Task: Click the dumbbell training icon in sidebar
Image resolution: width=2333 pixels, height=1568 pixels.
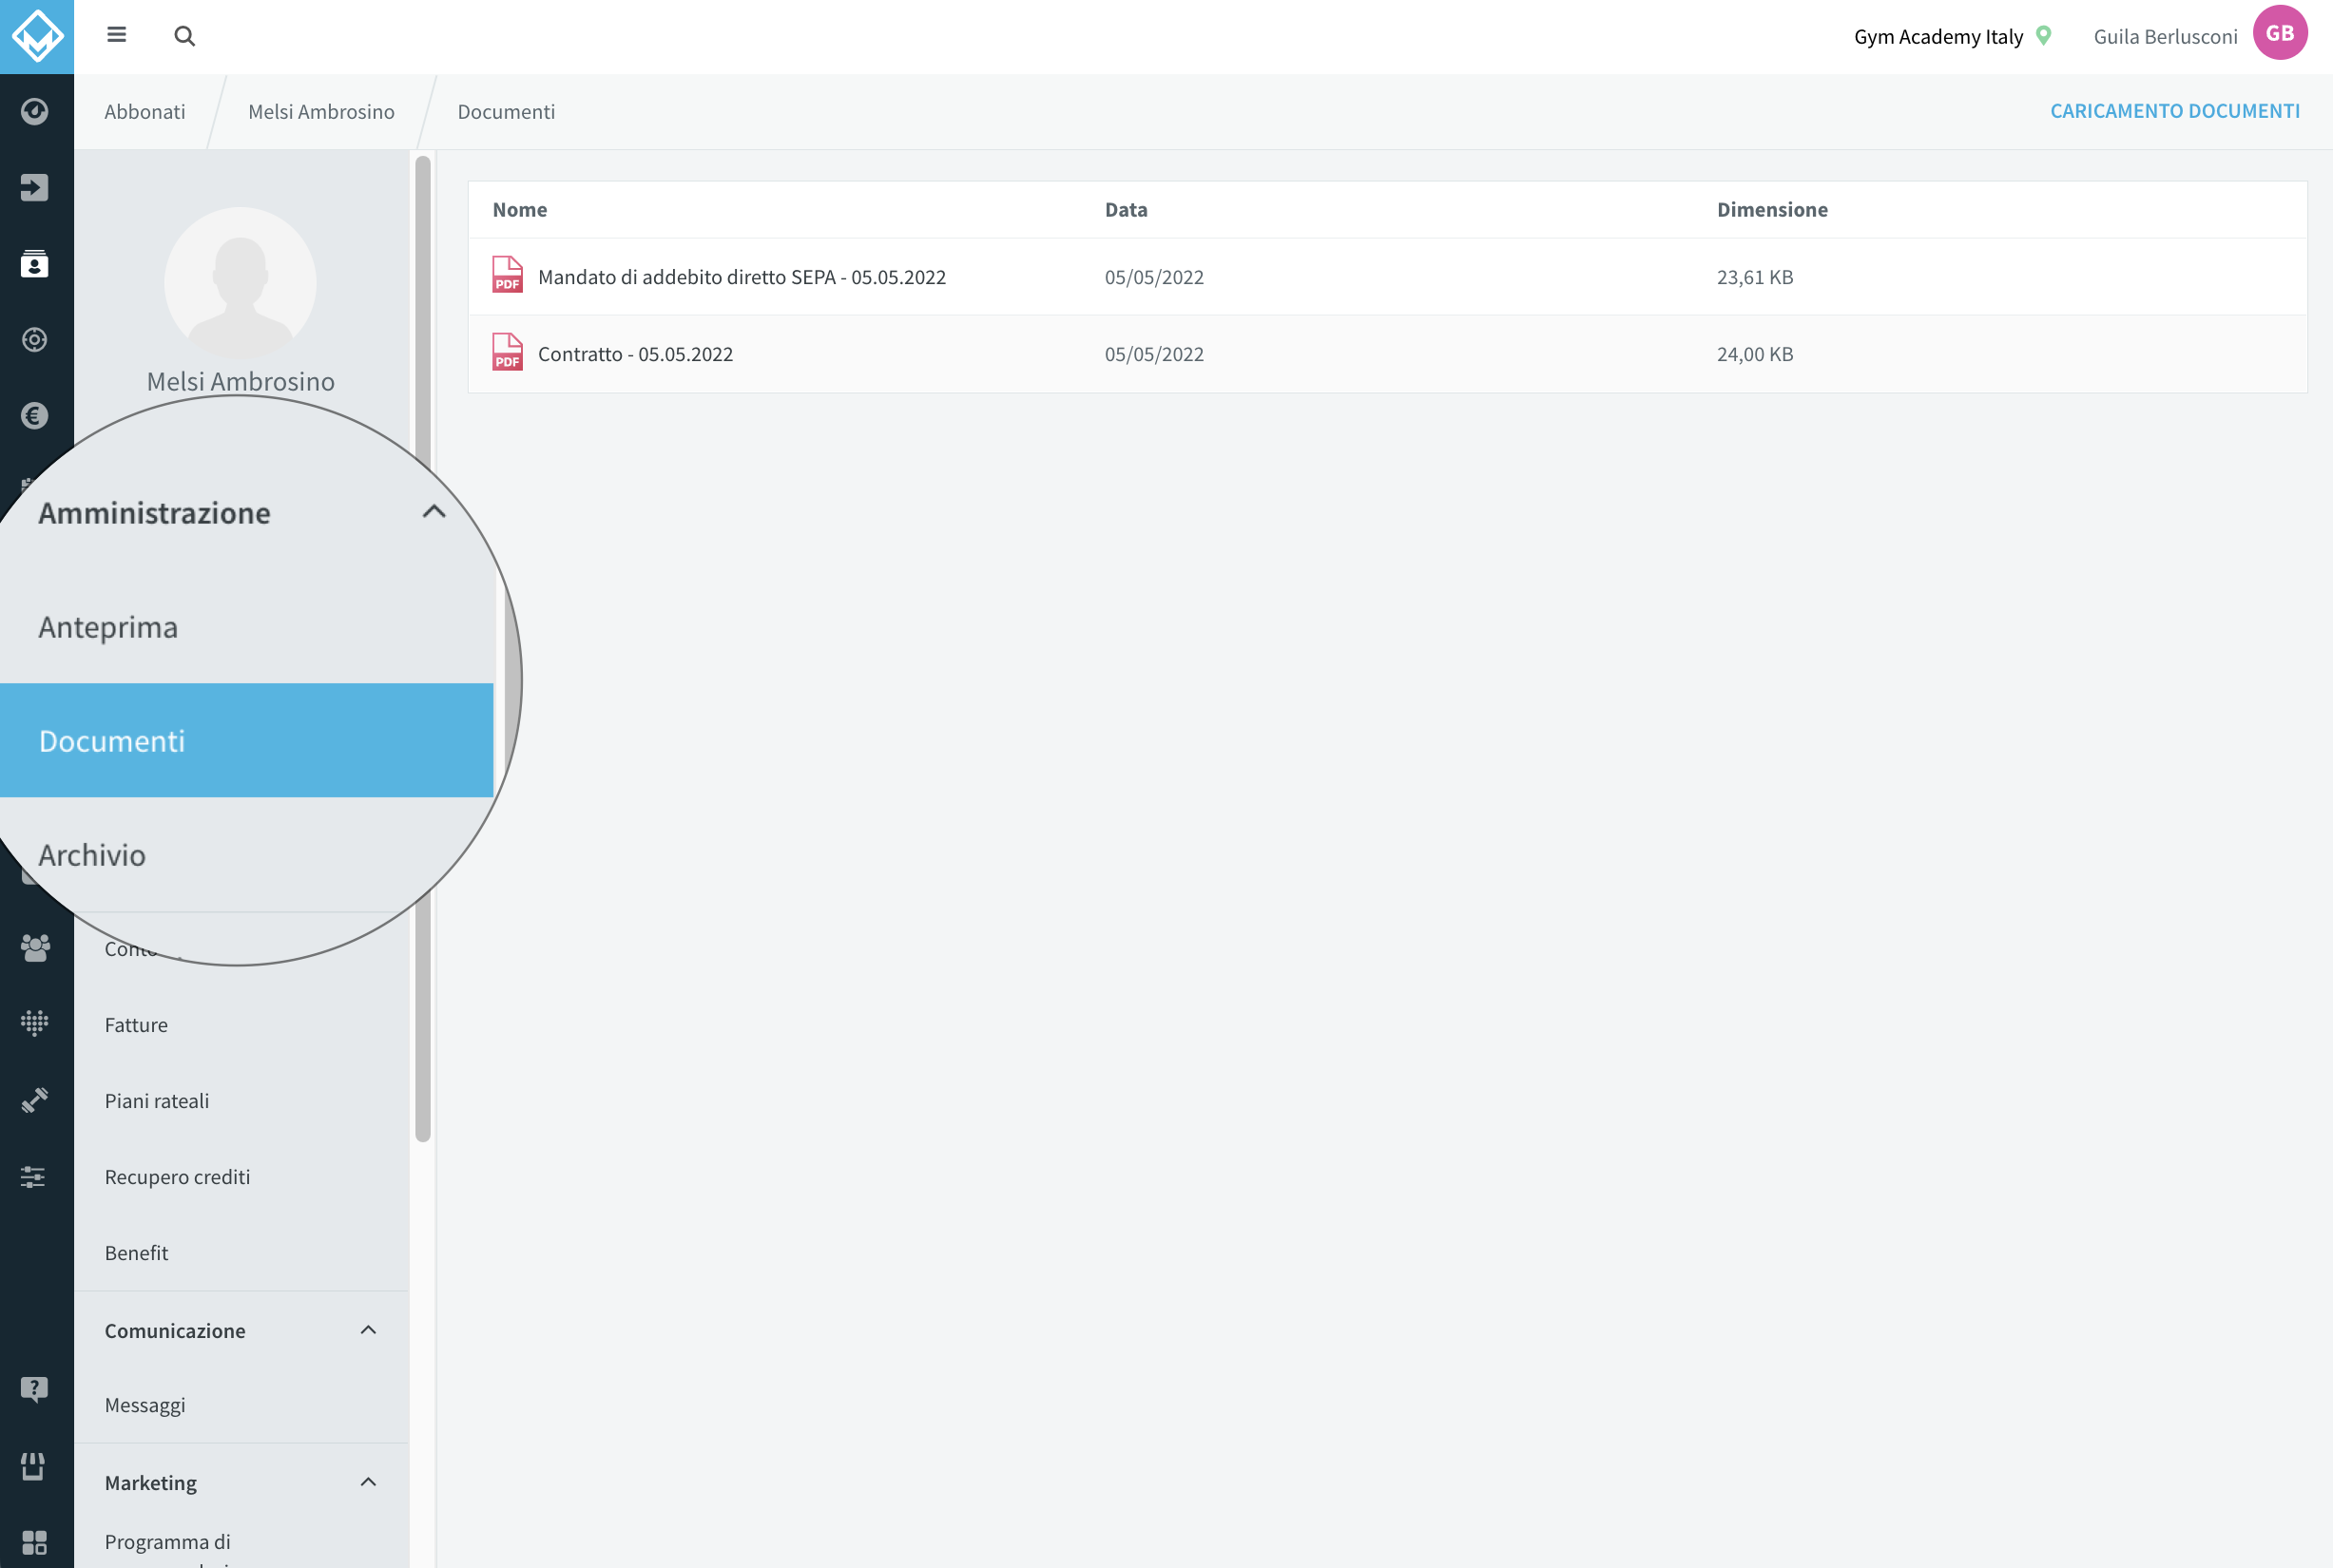Action: [35, 1100]
